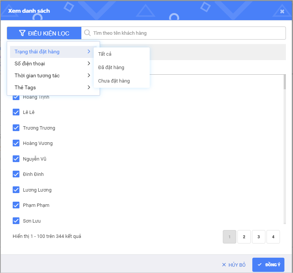The image size is (293, 273).
Task: Click the customer list vertical scrollbar
Action: pyautogui.click(x=284, y=82)
